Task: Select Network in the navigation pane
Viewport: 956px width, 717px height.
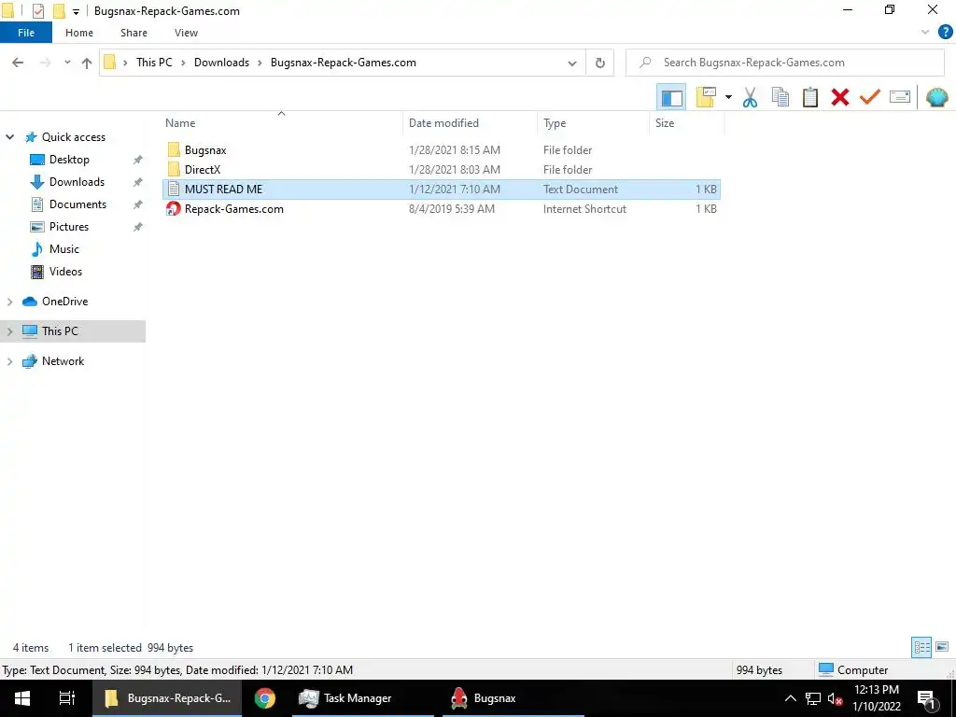Action: tap(63, 361)
